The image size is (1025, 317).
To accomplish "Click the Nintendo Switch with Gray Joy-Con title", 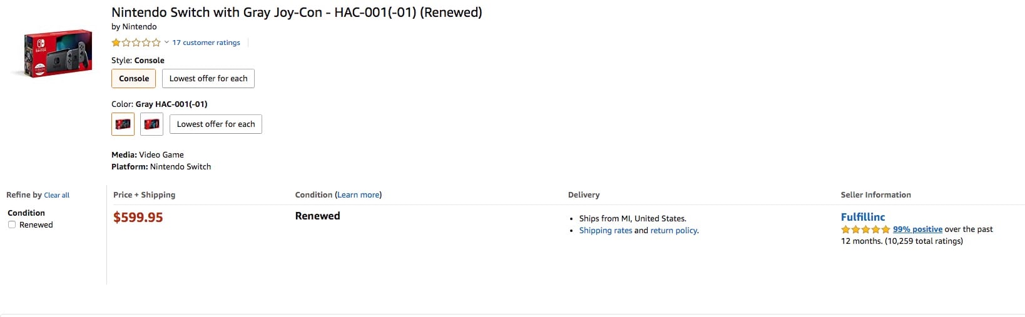I will pos(297,13).
